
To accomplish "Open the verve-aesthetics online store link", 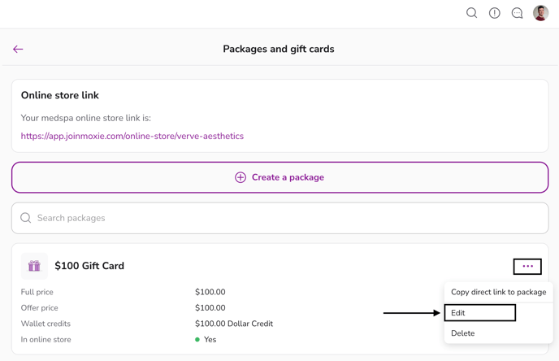I will click(x=132, y=136).
